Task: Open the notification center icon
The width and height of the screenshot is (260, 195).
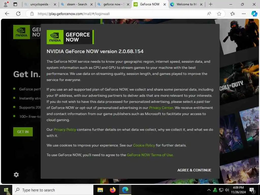Action: [252, 190]
